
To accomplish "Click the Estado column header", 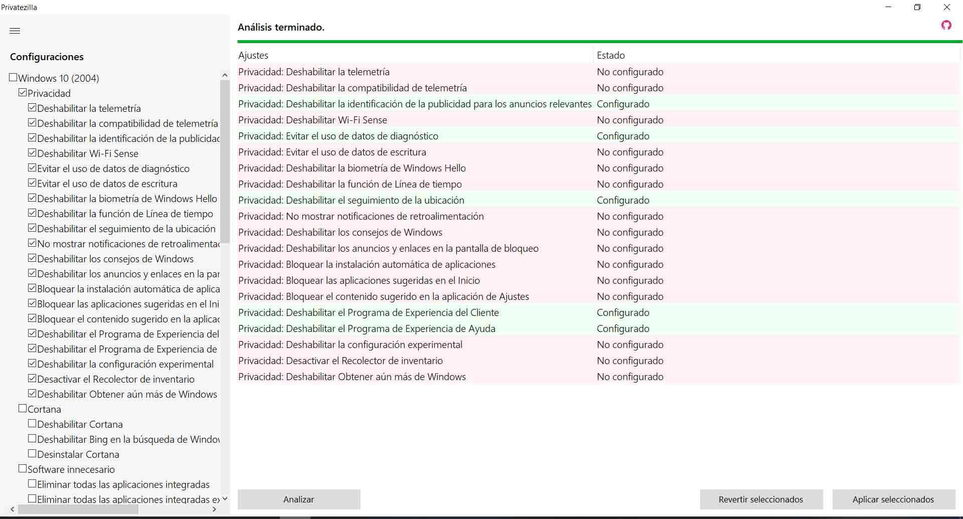I will coord(777,55).
